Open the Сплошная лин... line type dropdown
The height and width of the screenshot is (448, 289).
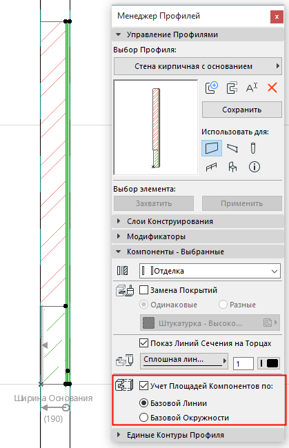coord(183,360)
